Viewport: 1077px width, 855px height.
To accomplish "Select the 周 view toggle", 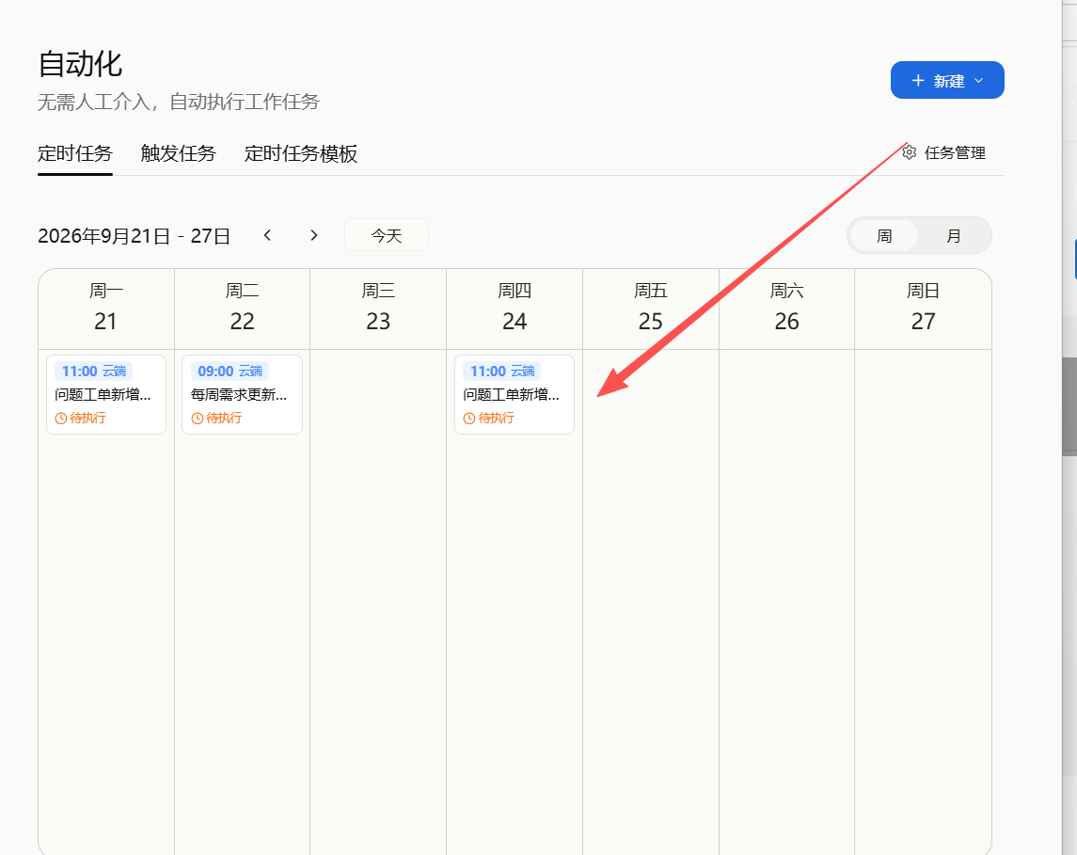I will (884, 236).
